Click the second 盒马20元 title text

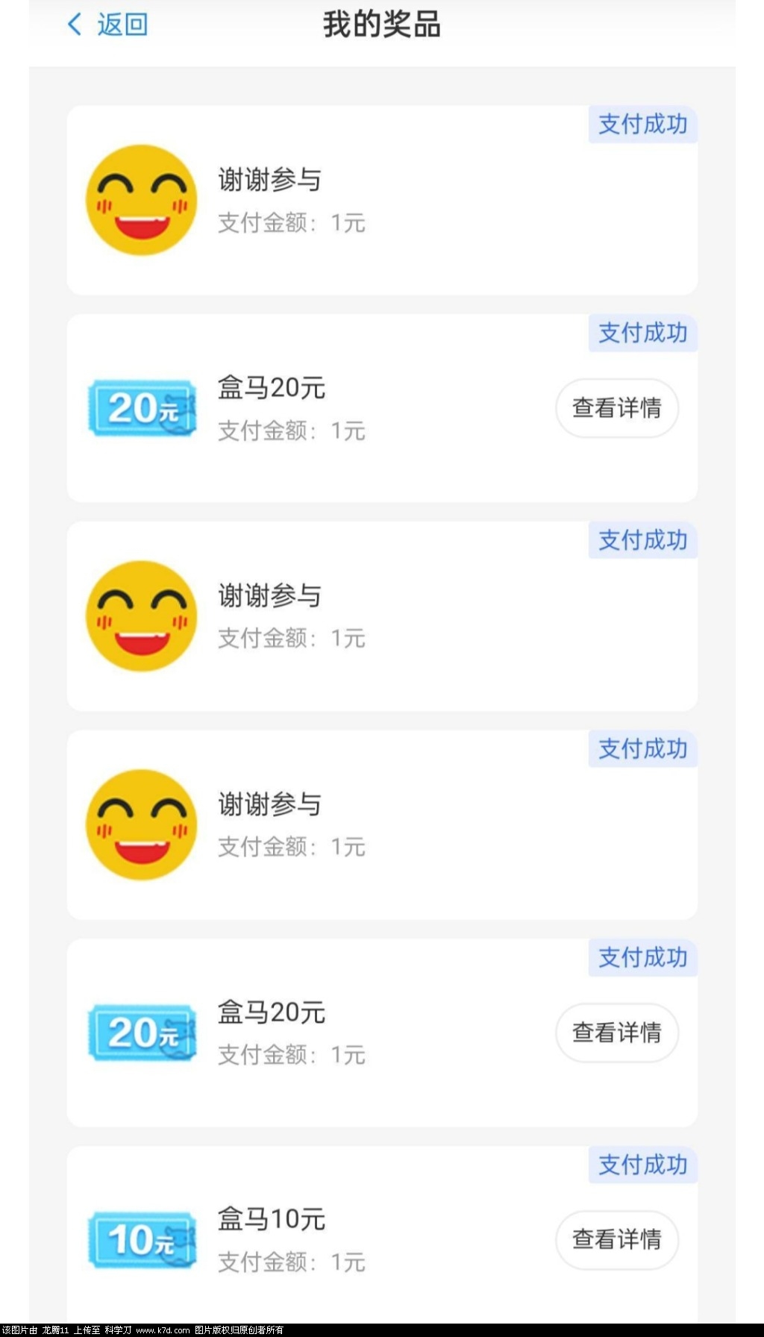(x=272, y=1012)
